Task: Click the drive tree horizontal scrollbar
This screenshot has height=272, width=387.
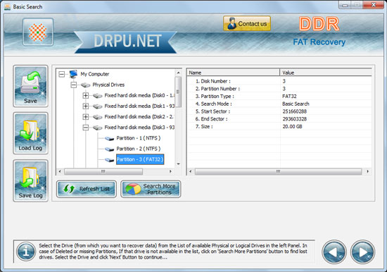Action: pos(115,171)
